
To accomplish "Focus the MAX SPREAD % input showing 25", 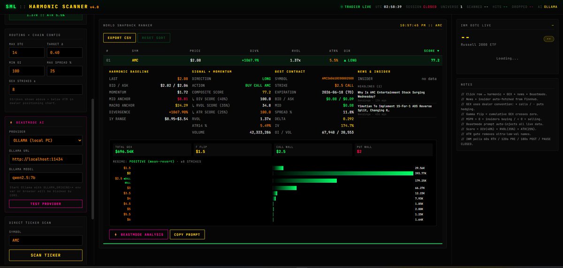I will click(65, 71).
